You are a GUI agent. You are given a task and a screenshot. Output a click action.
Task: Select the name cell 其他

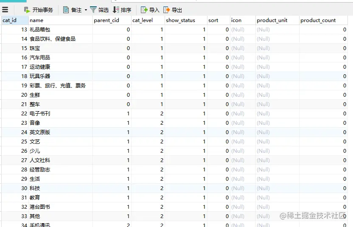61,216
